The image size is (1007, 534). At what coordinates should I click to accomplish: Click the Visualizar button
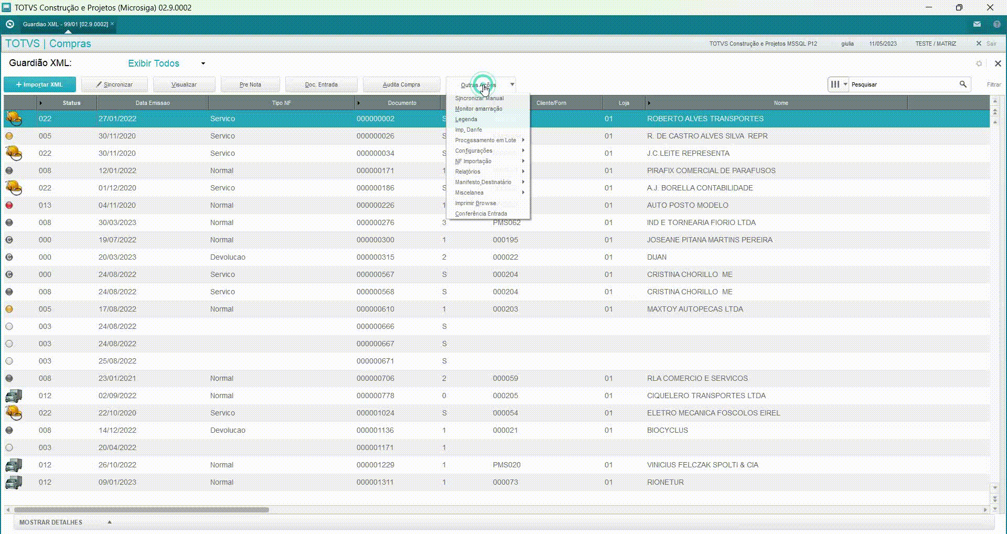point(184,84)
